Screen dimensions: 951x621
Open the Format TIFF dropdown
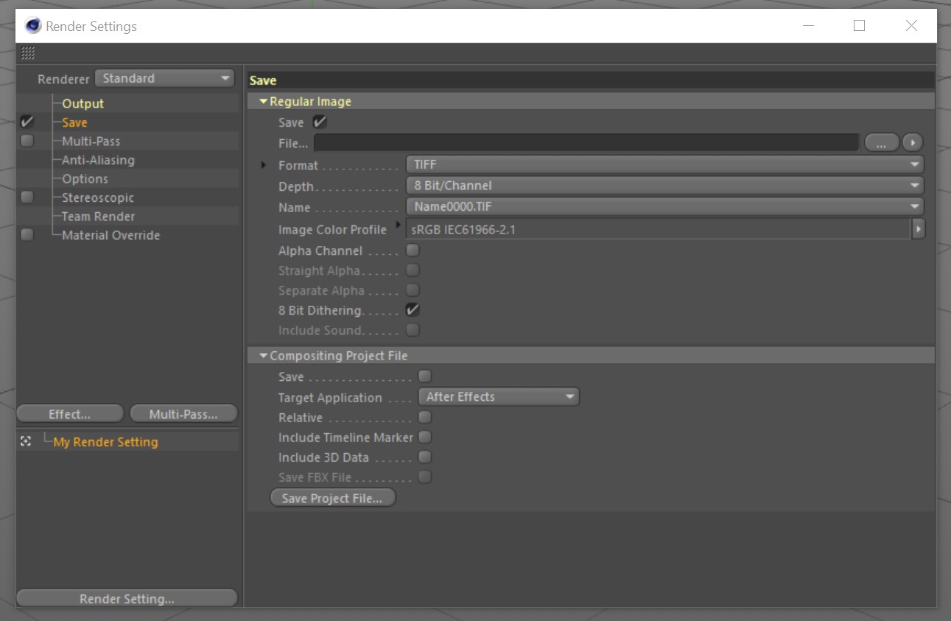(664, 165)
